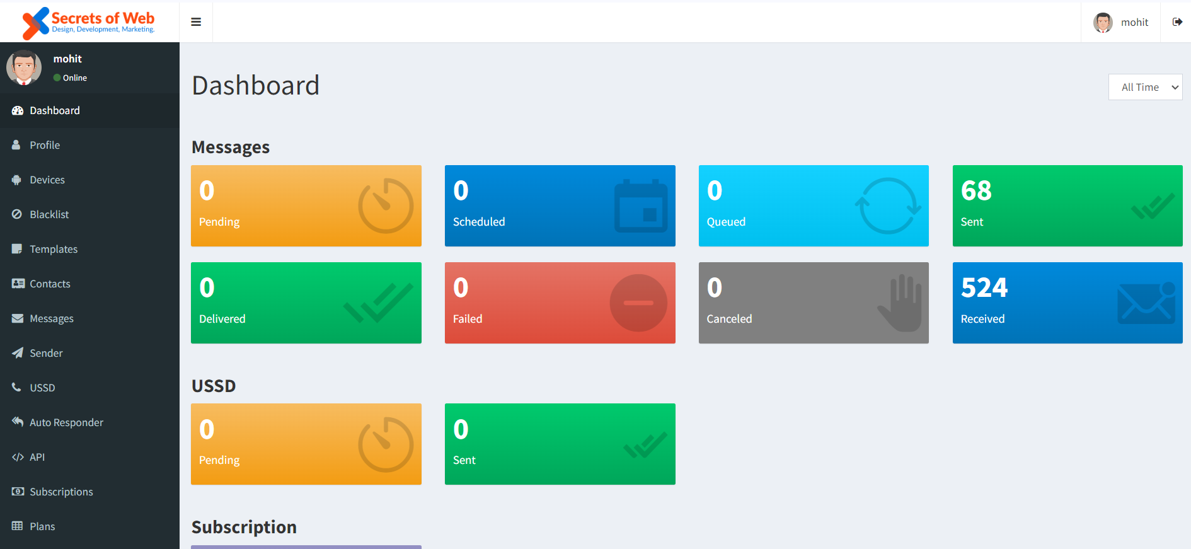
Task: Click the Messages envelope icon in sidebar
Action: pos(17,318)
